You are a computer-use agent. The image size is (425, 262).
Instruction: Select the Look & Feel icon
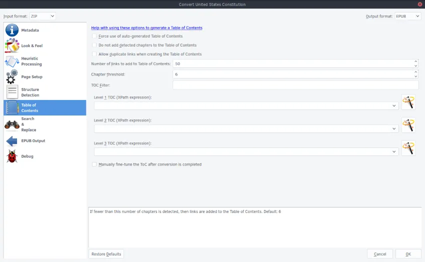pos(11,45)
